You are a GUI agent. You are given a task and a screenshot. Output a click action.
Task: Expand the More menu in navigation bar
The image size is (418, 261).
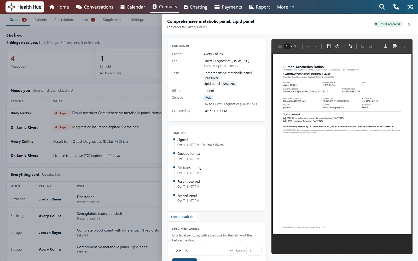pos(286,7)
